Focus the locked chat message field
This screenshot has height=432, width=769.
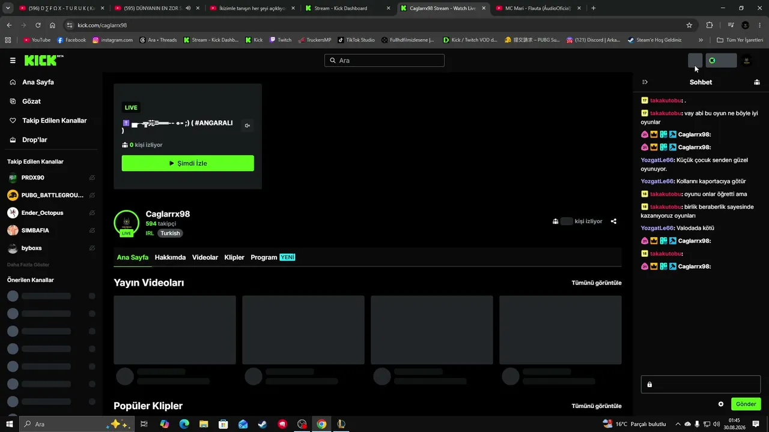(701, 385)
